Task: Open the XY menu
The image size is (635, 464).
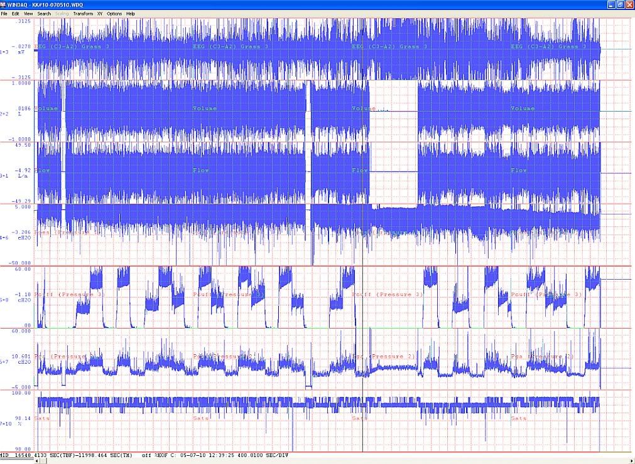Action: click(100, 14)
